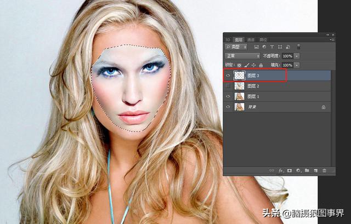
Task: Create a new group folder icon
Action: point(307,170)
